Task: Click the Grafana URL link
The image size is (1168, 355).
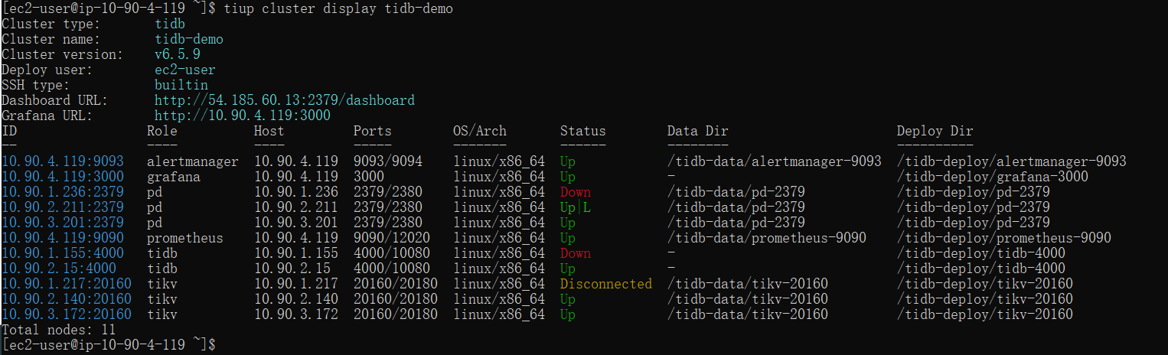Action: 242,116
